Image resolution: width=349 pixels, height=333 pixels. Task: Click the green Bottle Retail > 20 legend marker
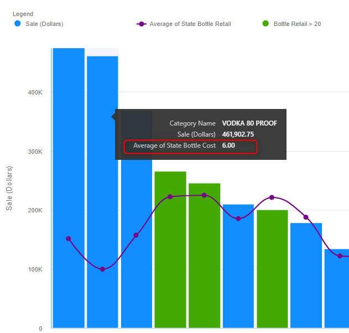tap(265, 24)
